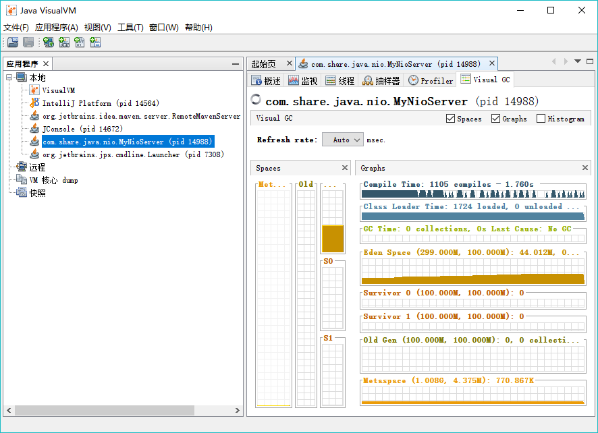Click the S0 space bar

tap(333, 298)
